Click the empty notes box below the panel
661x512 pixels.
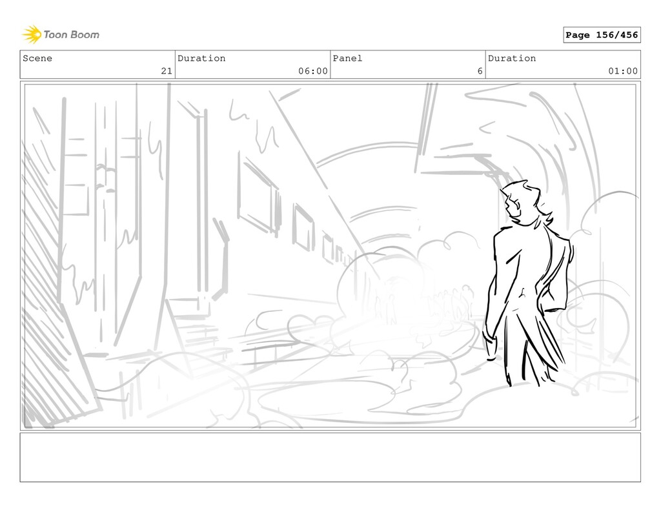[x=330, y=457]
